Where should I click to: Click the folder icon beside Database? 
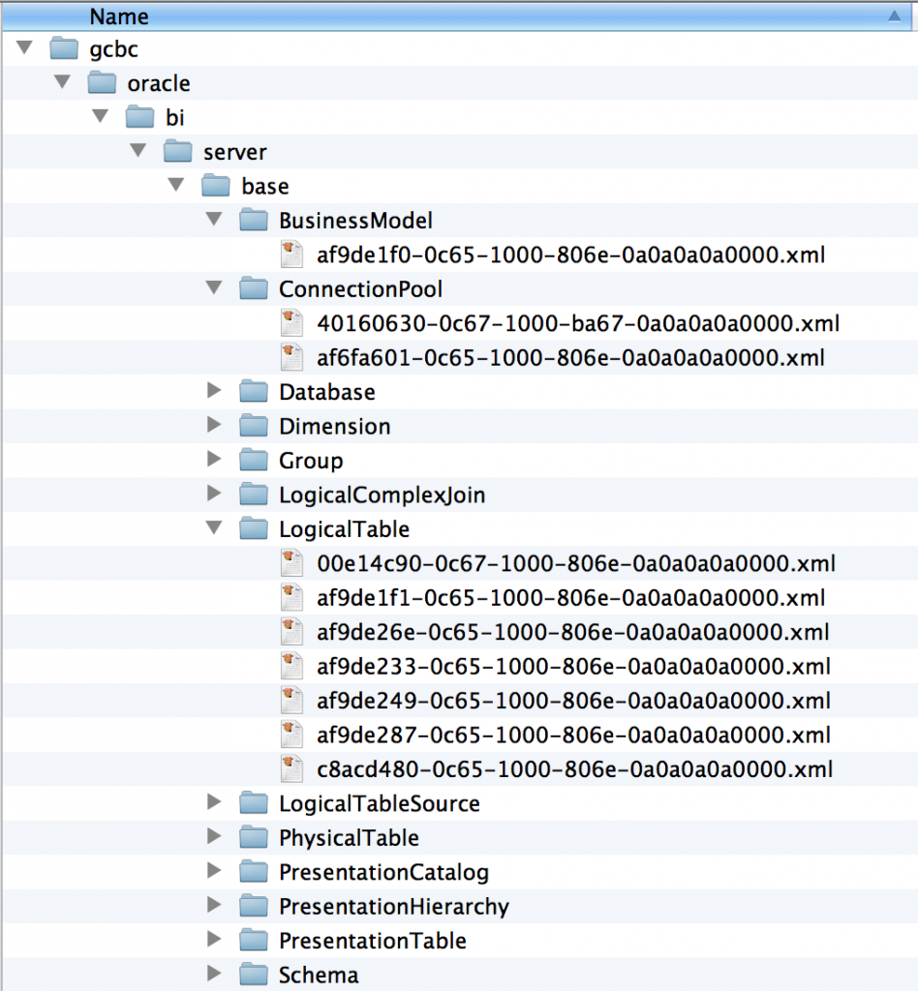pos(253,391)
